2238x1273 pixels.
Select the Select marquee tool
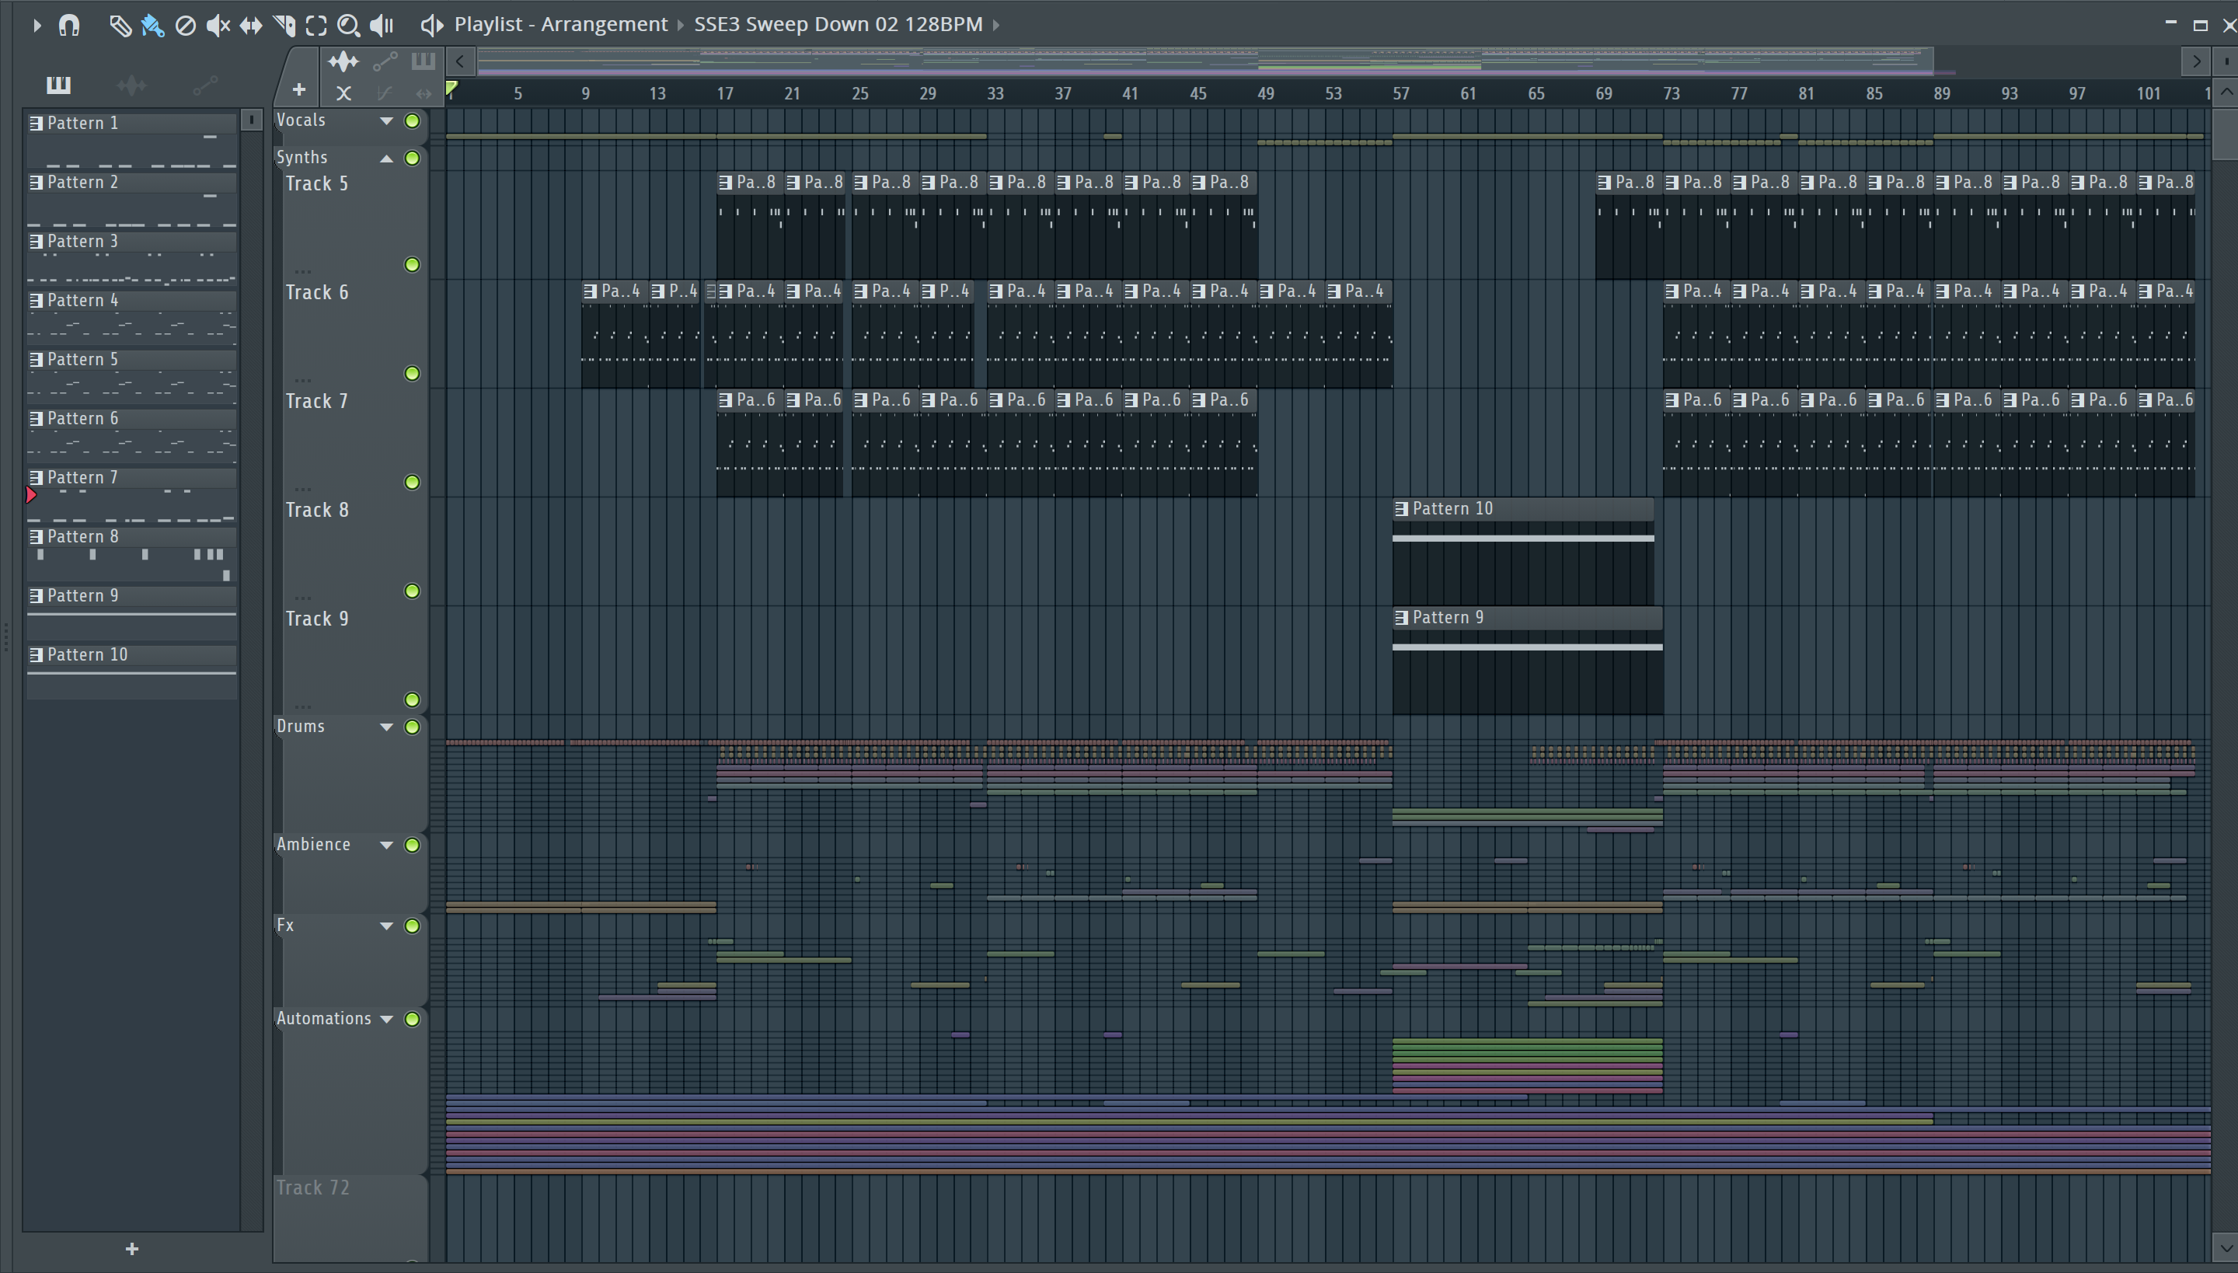pos(316,26)
